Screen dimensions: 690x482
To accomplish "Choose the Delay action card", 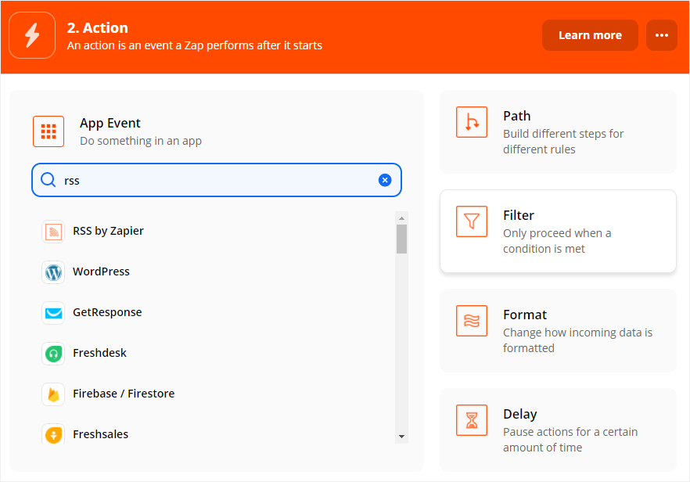I will [x=558, y=430].
